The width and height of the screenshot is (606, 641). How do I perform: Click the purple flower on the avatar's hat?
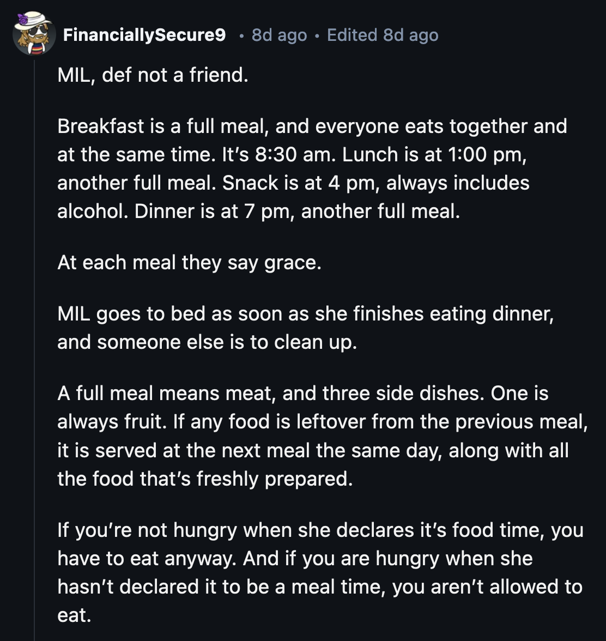[x=23, y=19]
